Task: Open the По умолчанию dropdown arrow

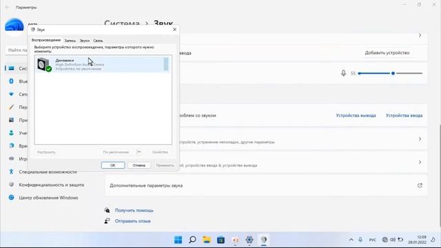Action: pyautogui.click(x=139, y=152)
